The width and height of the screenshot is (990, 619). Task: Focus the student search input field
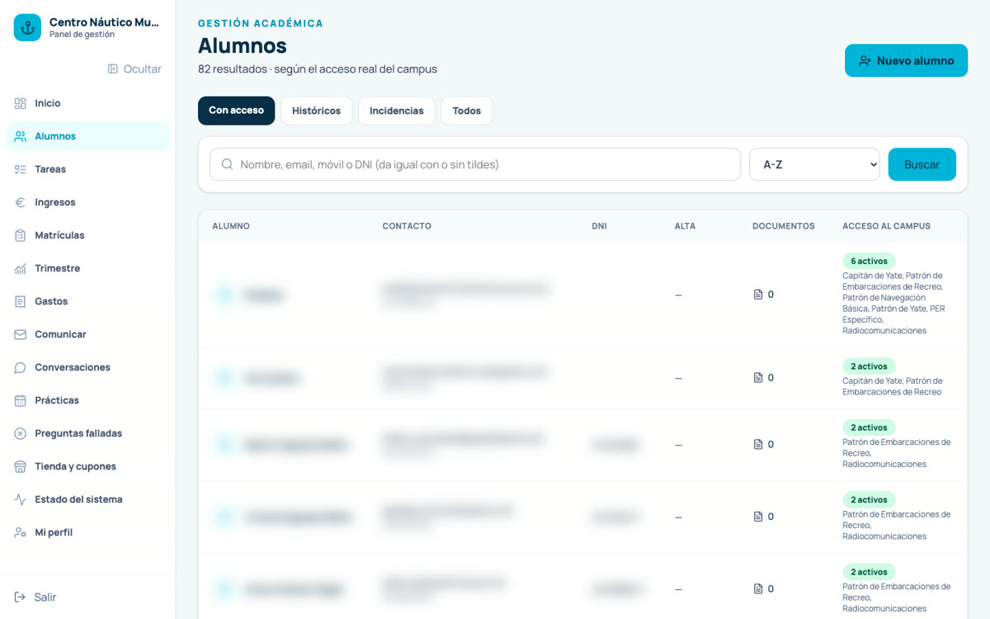click(x=475, y=164)
